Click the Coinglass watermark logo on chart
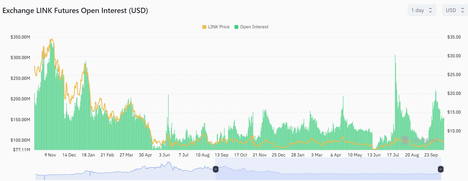Image resolution: width=468 pixels, height=181 pixels. [x=405, y=140]
